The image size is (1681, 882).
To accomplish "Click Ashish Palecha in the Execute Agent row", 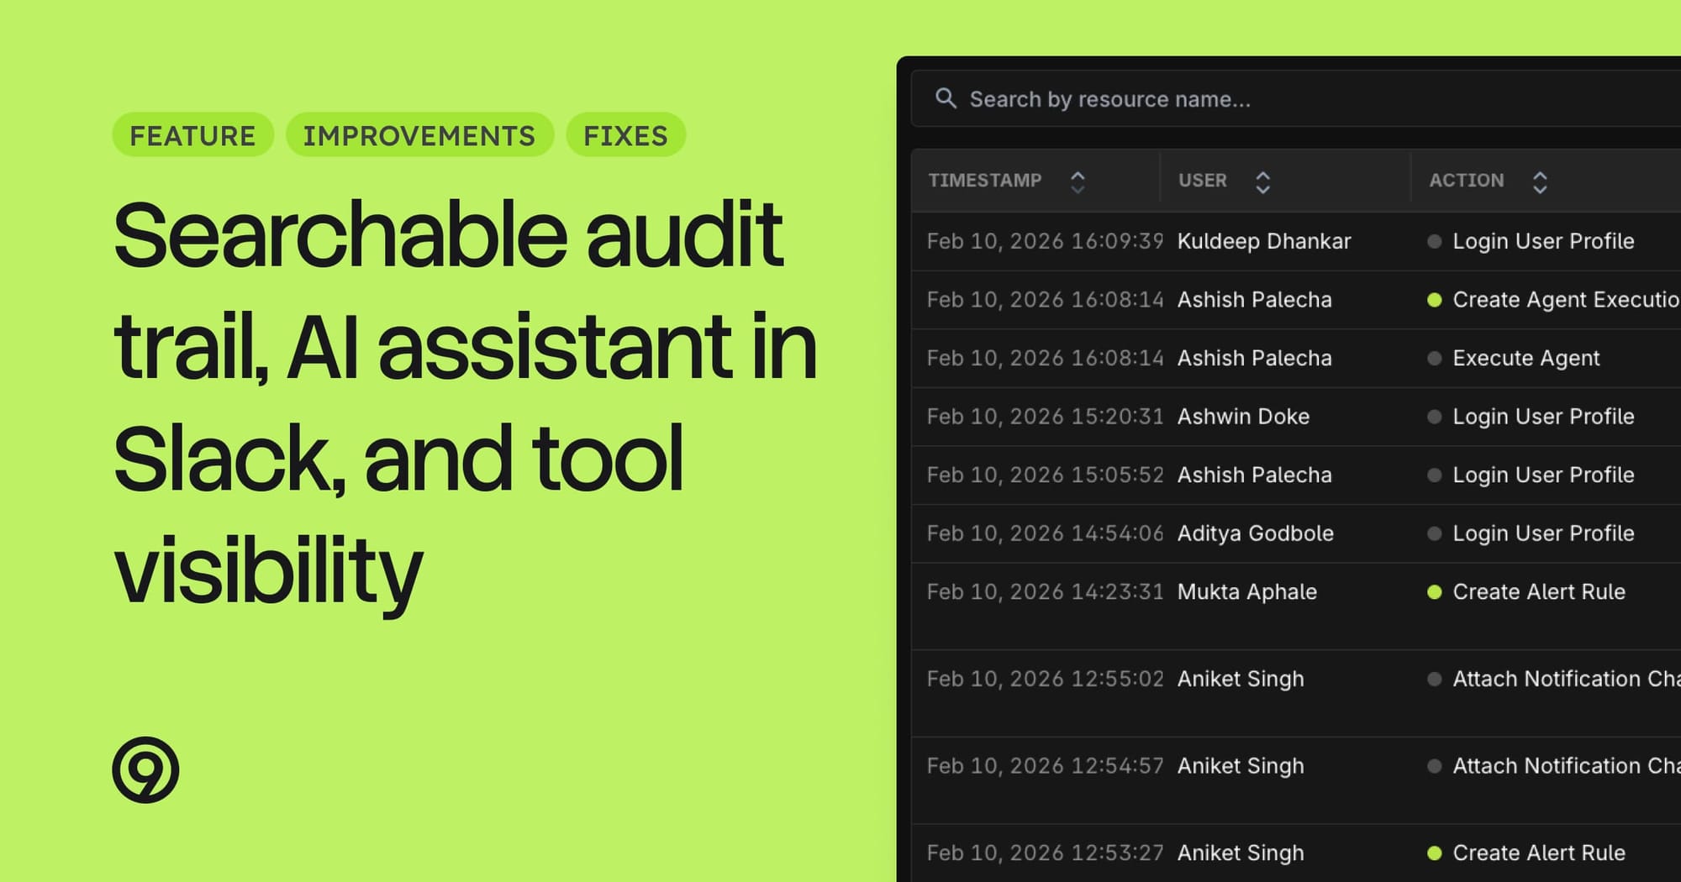I will tap(1255, 358).
